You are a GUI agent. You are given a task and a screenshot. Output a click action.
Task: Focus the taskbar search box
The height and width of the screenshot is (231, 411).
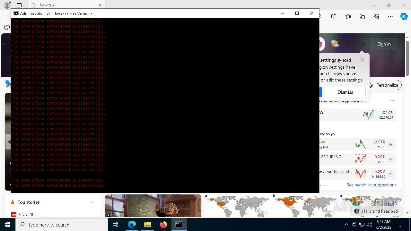(62, 225)
